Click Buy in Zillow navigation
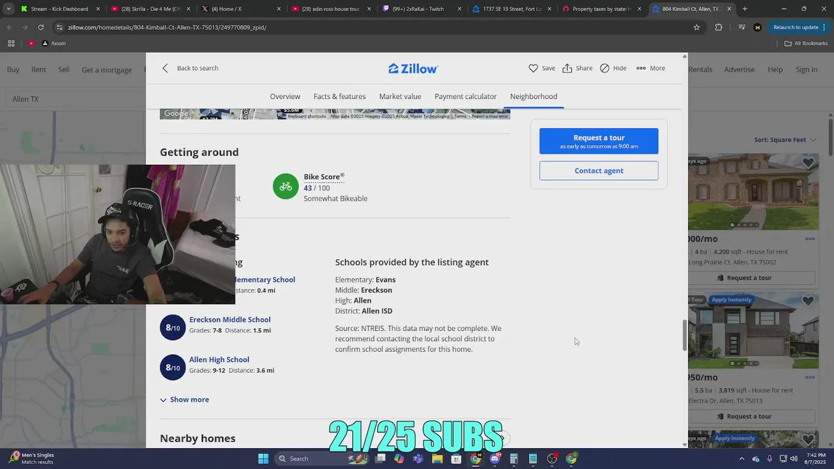Image resolution: width=834 pixels, height=469 pixels. [13, 70]
